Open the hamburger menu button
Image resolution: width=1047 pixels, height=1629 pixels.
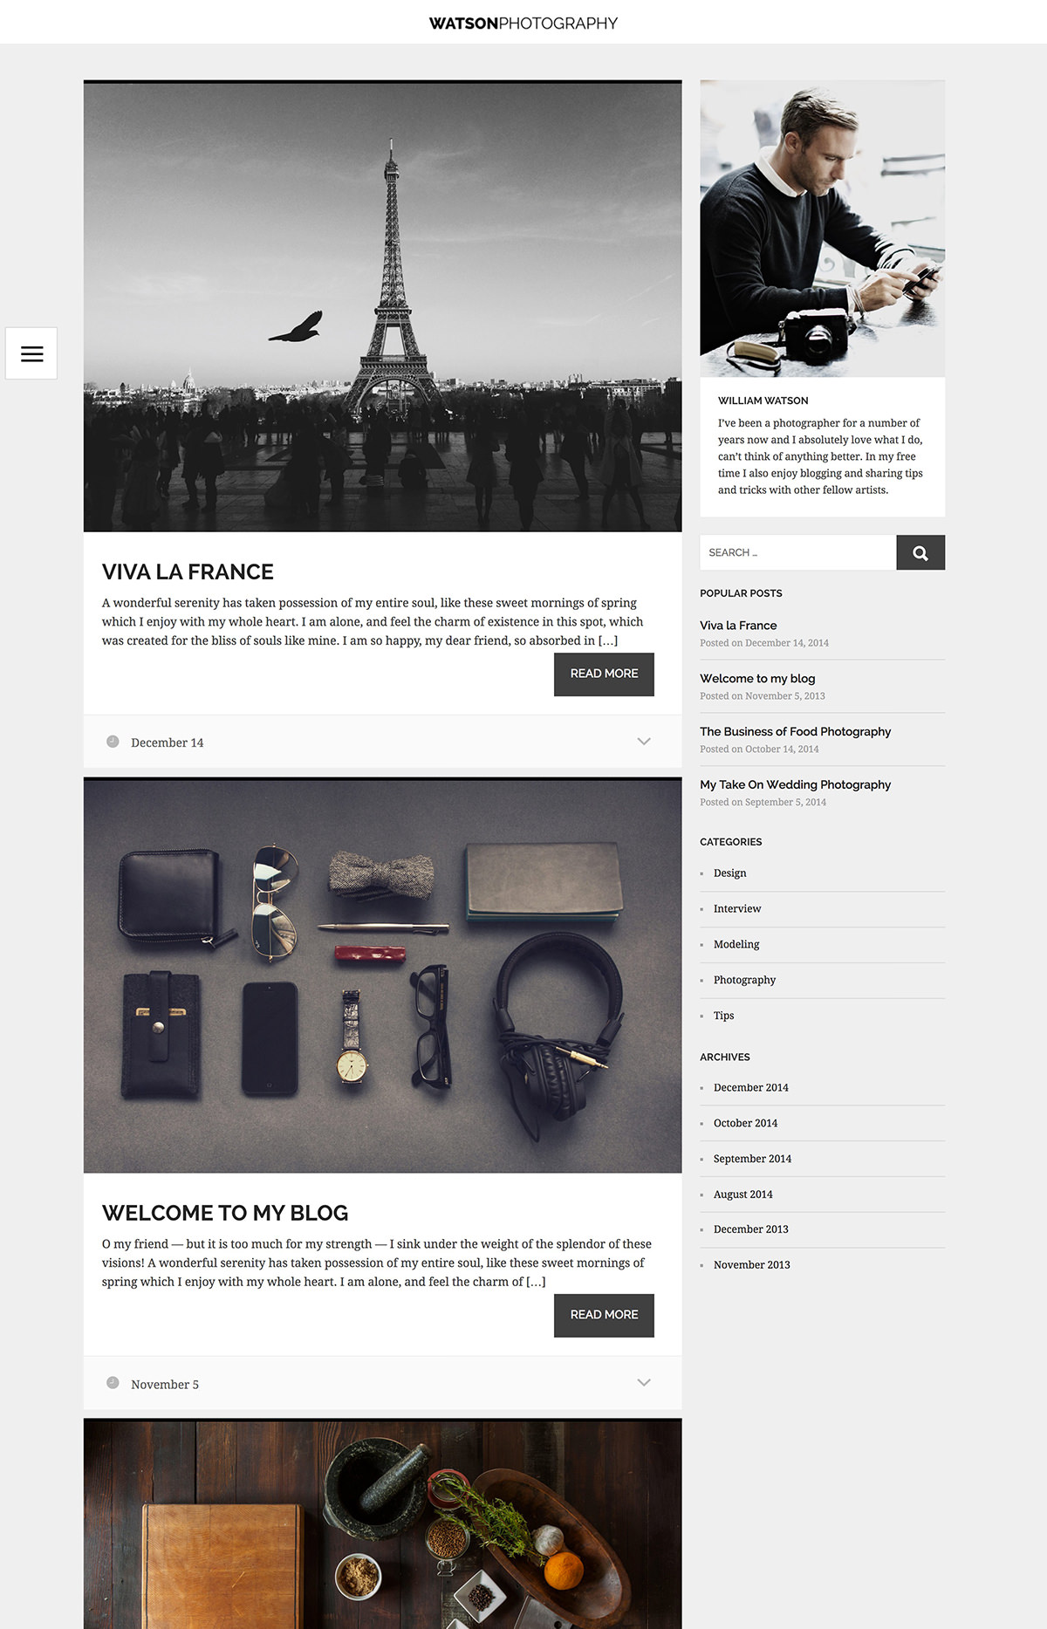pos(31,353)
